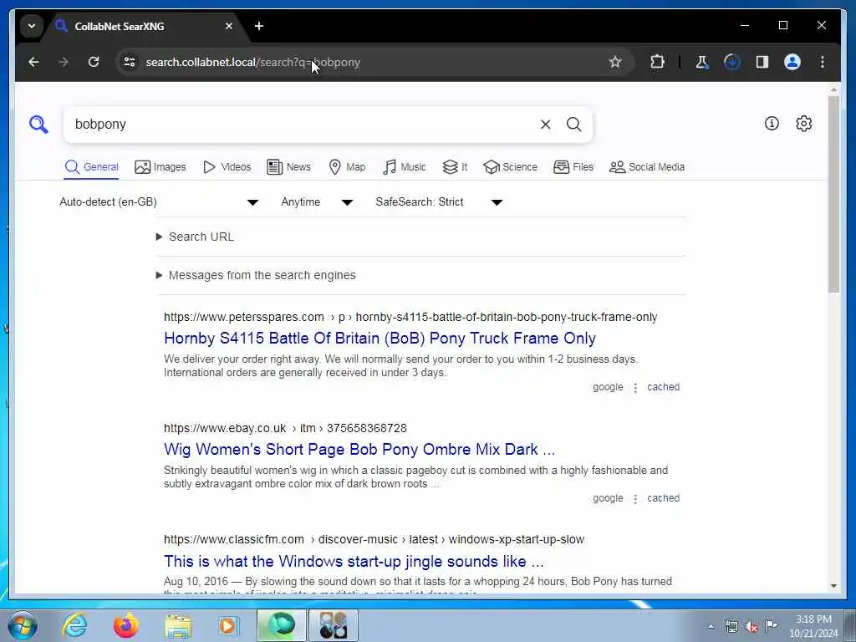856x642 pixels.
Task: Click google engine label under Hornby result
Action: 608,387
